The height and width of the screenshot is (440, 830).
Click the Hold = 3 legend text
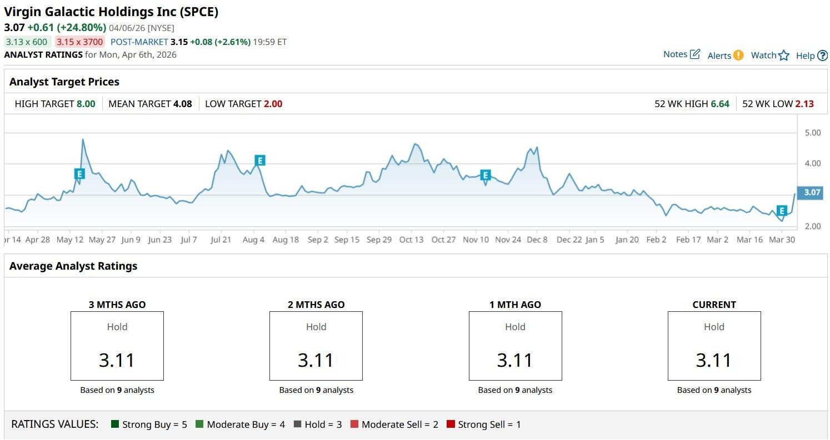click(x=323, y=424)
